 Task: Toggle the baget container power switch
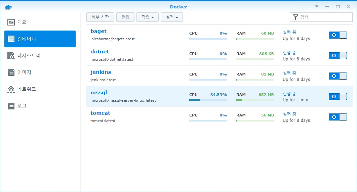[338, 35]
